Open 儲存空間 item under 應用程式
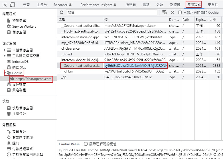223x159 pixels. pyautogui.click(x=16, y=32)
